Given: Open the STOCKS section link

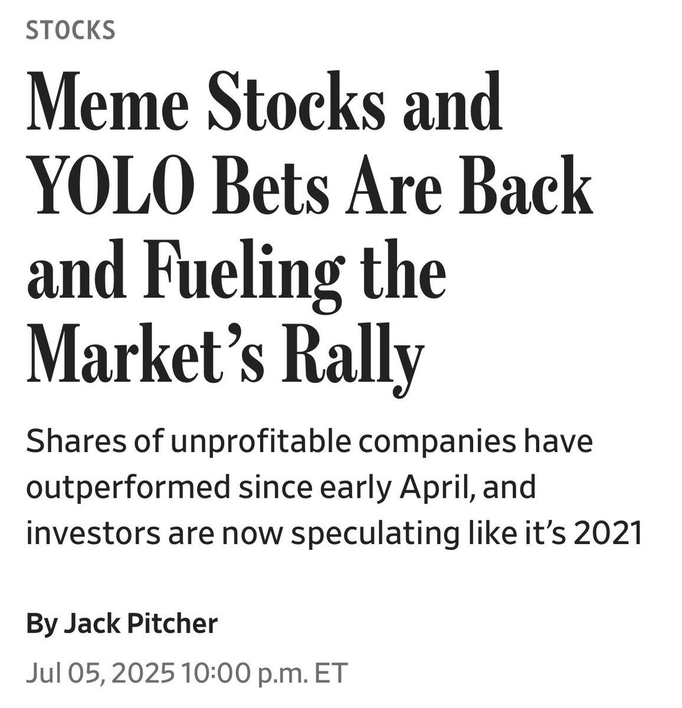Looking at the screenshot, I should pos(71,31).
